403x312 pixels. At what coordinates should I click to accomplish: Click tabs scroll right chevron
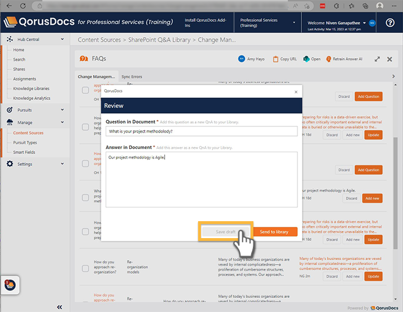393,76
